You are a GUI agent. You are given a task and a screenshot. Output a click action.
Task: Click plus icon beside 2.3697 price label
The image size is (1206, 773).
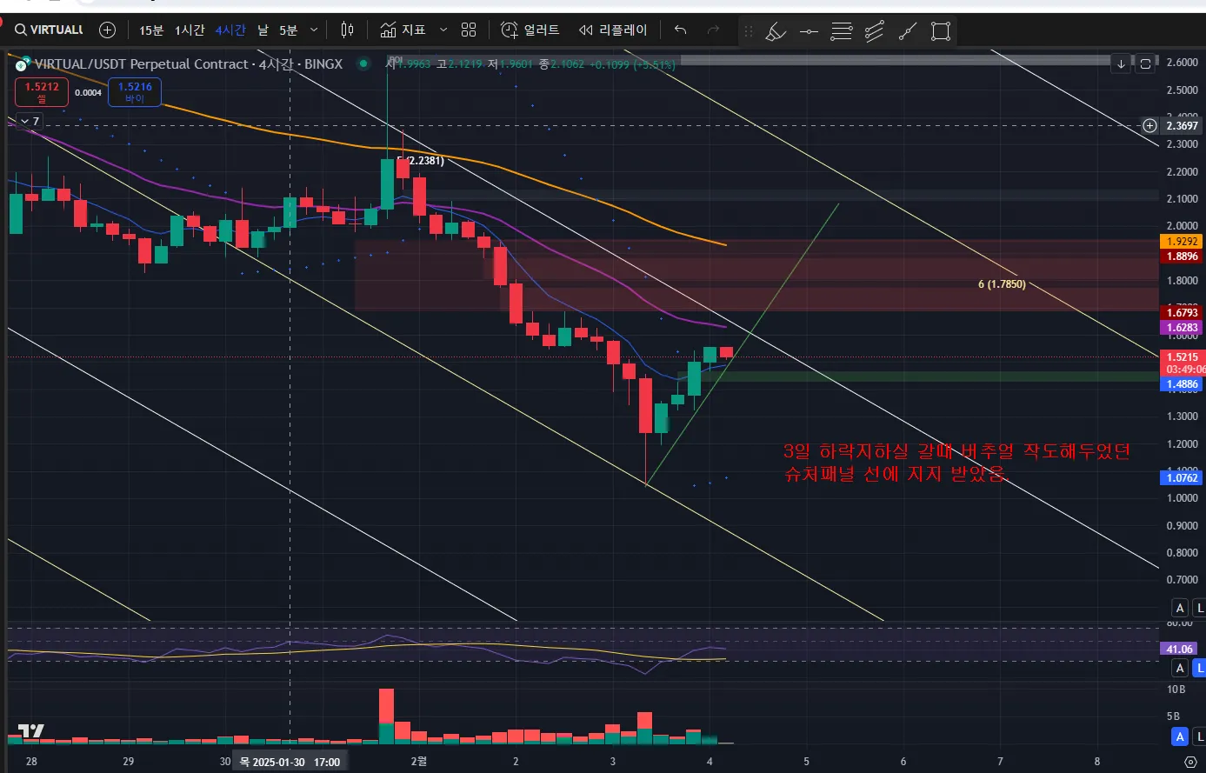coord(1149,125)
